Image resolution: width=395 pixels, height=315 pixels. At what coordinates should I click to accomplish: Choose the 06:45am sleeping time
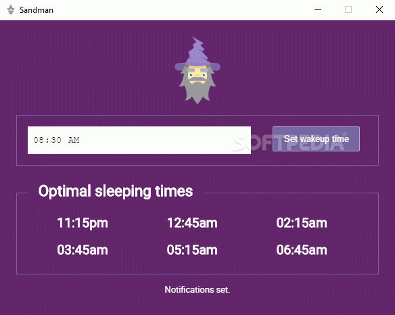(x=302, y=250)
